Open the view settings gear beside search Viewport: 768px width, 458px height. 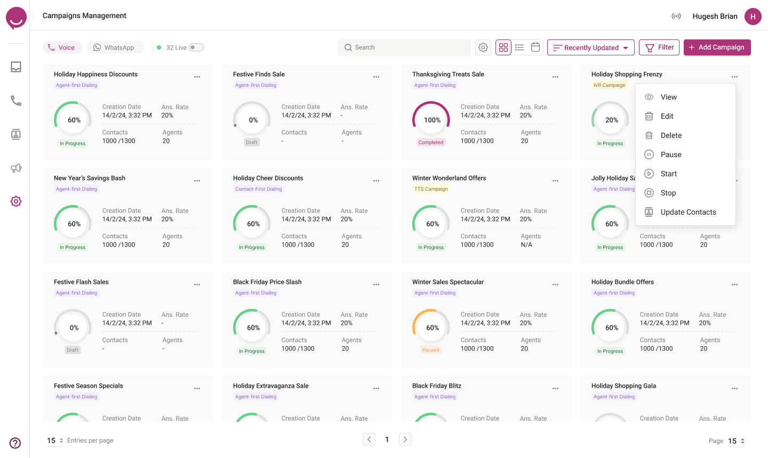coord(483,47)
